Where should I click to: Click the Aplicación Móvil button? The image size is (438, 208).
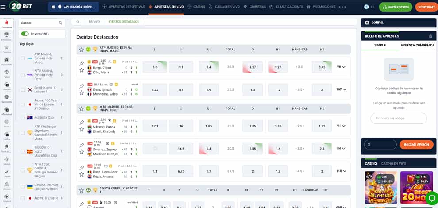(73, 7)
